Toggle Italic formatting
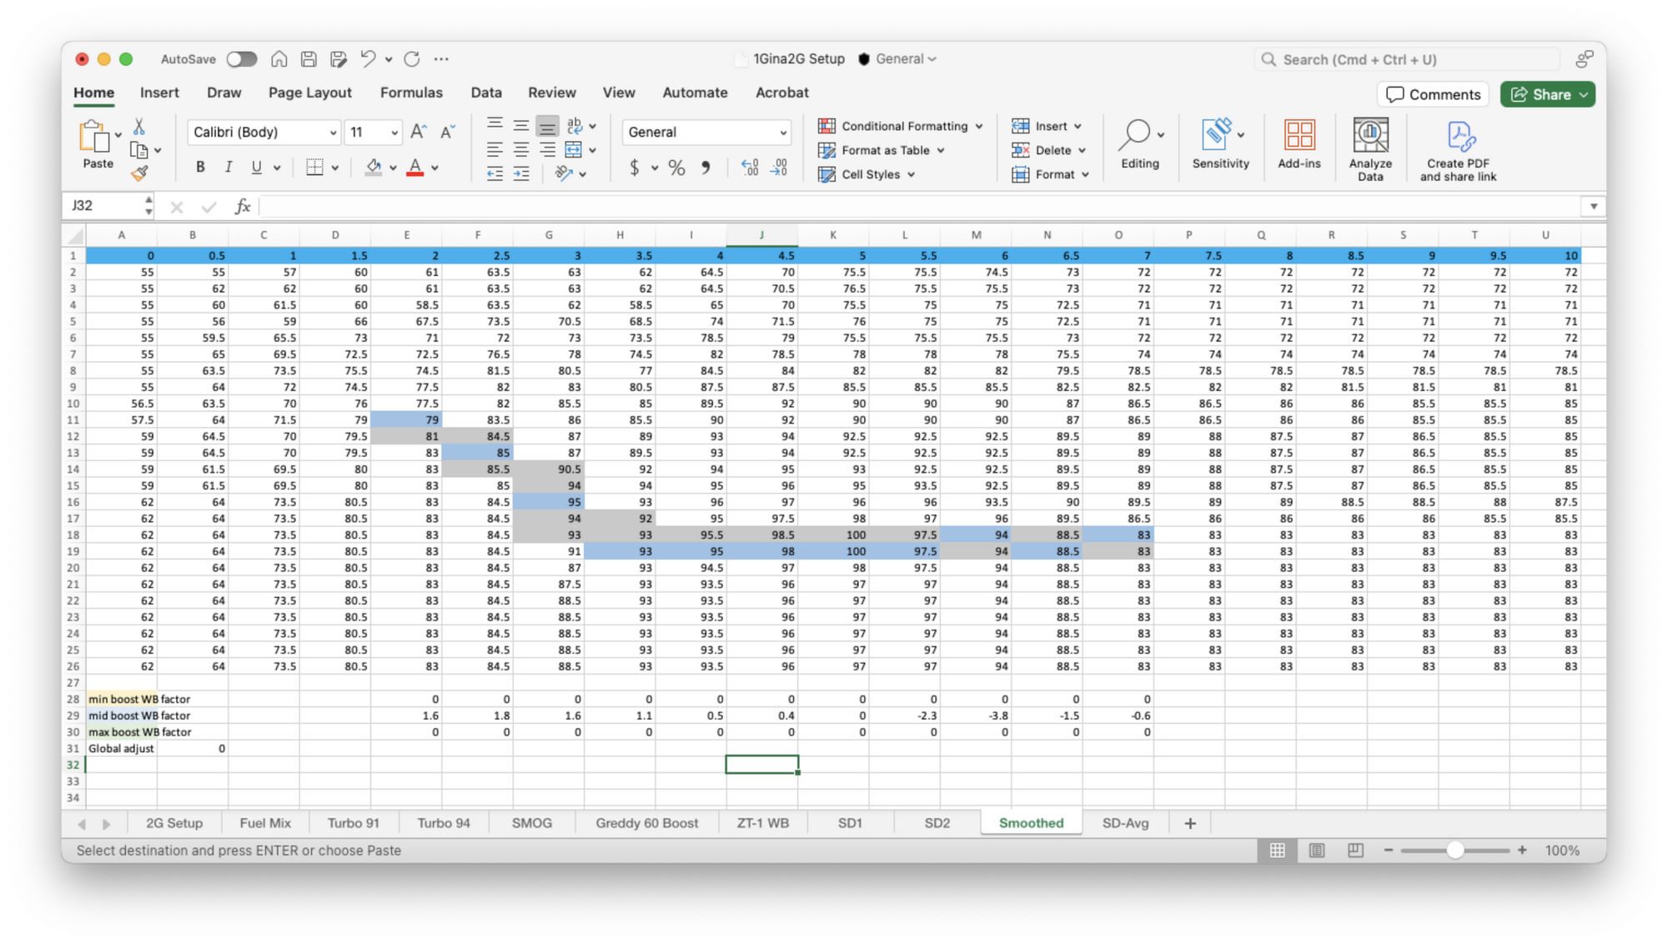The image size is (1668, 944). (x=228, y=168)
